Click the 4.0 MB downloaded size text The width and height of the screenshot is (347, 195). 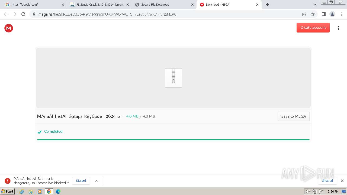point(132,116)
